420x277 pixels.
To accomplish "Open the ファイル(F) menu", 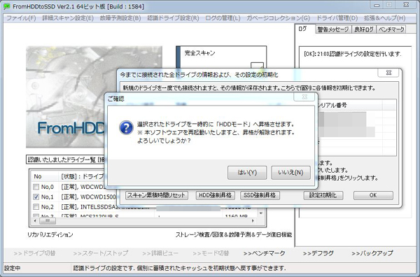I will (x=21, y=18).
